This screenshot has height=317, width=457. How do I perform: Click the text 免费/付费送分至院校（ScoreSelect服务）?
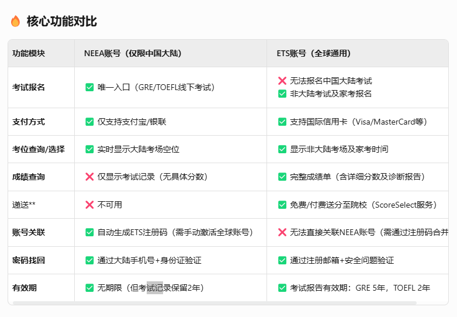(x=363, y=205)
